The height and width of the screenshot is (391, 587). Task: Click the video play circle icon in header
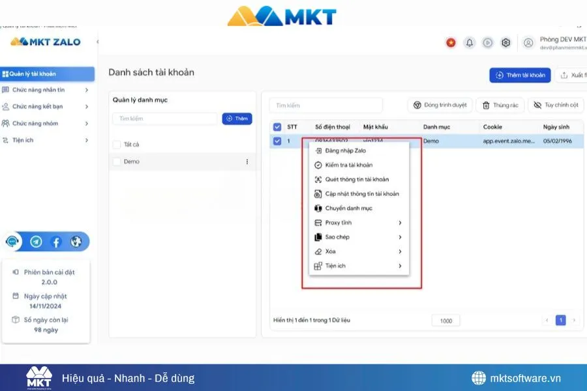coord(487,42)
